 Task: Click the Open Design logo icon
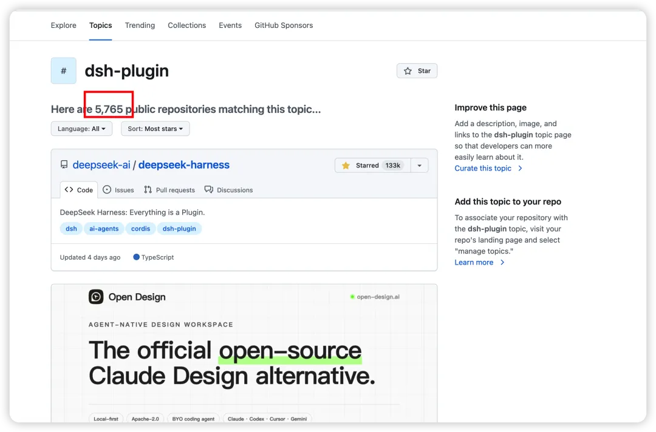[x=96, y=297]
